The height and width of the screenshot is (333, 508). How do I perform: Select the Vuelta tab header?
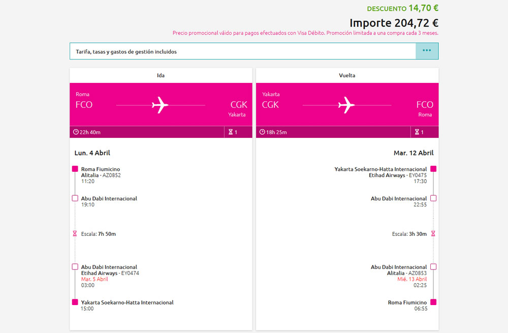347,75
